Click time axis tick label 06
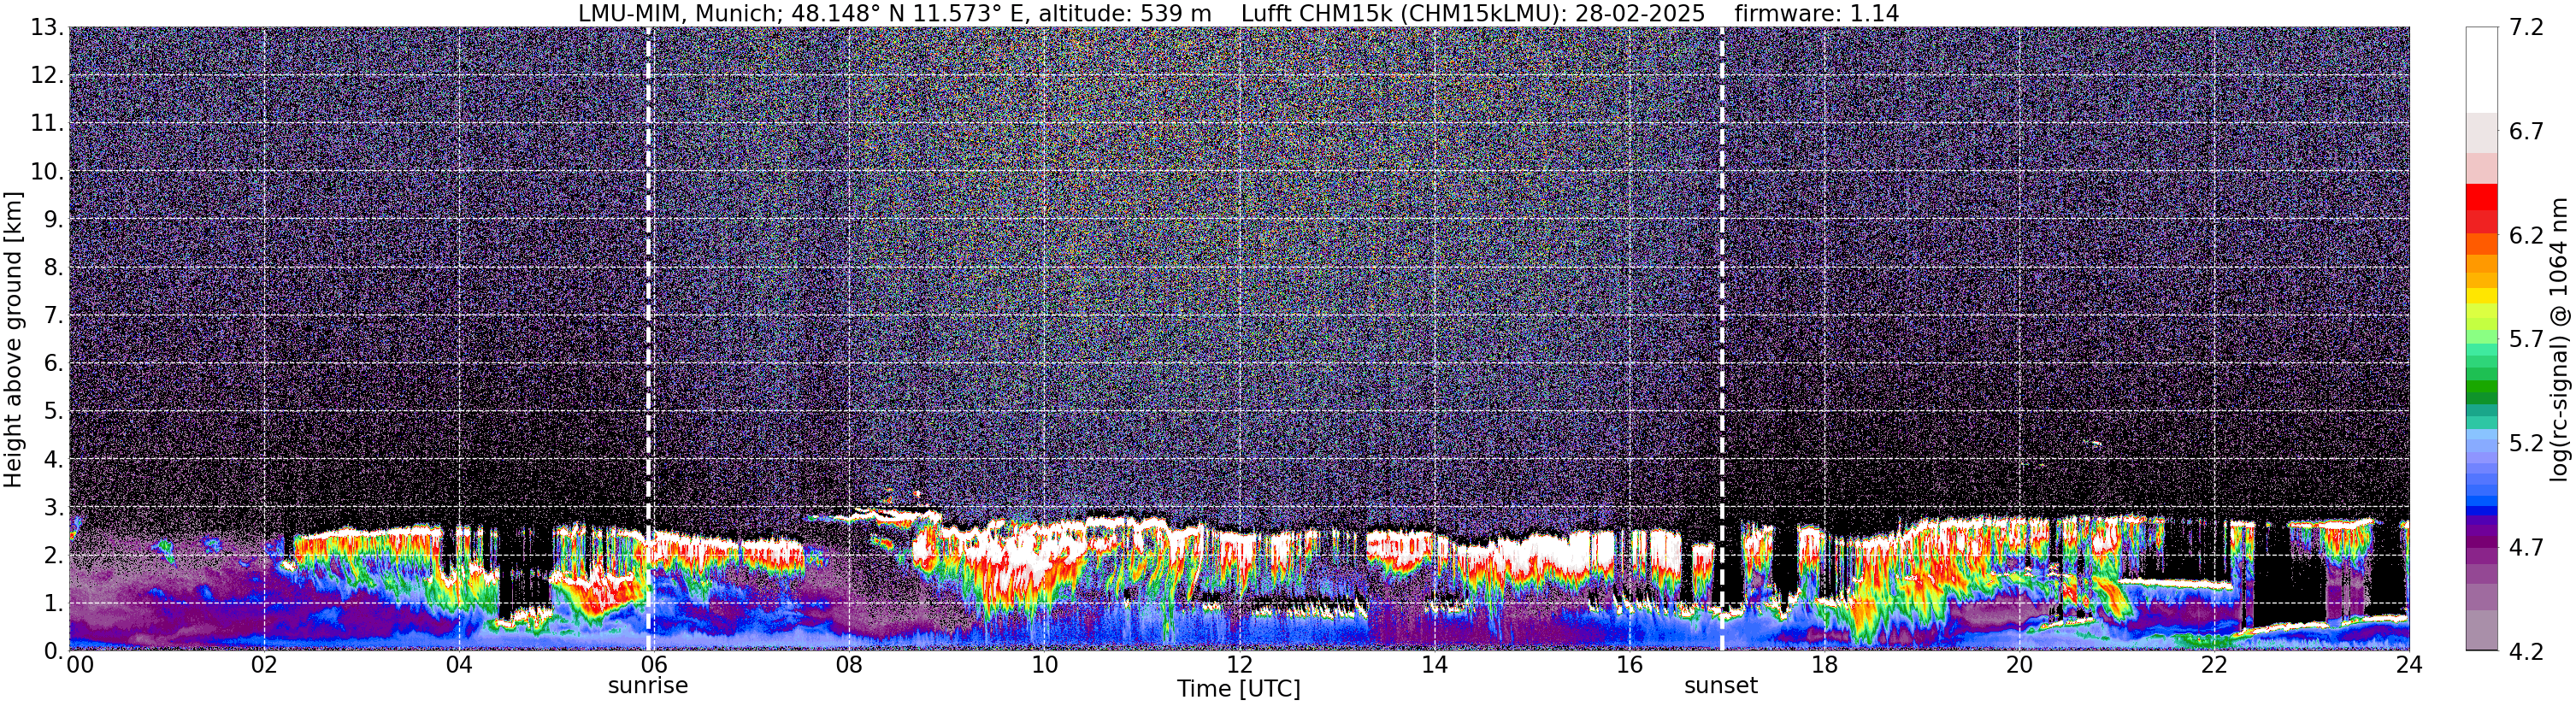 point(653,665)
